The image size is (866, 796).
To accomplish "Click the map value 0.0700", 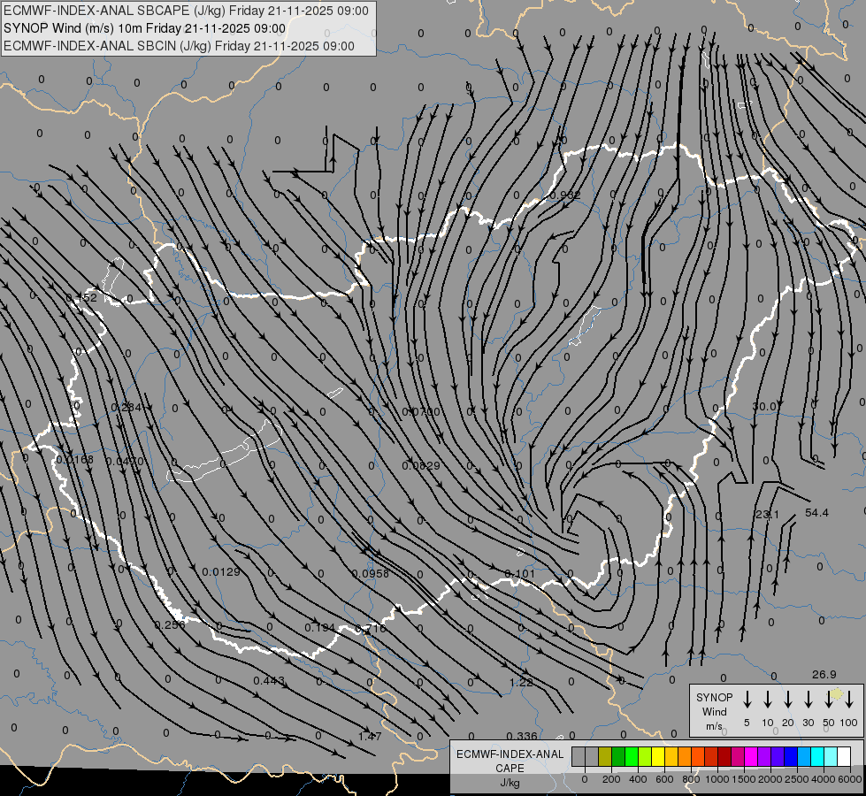I will [421, 411].
